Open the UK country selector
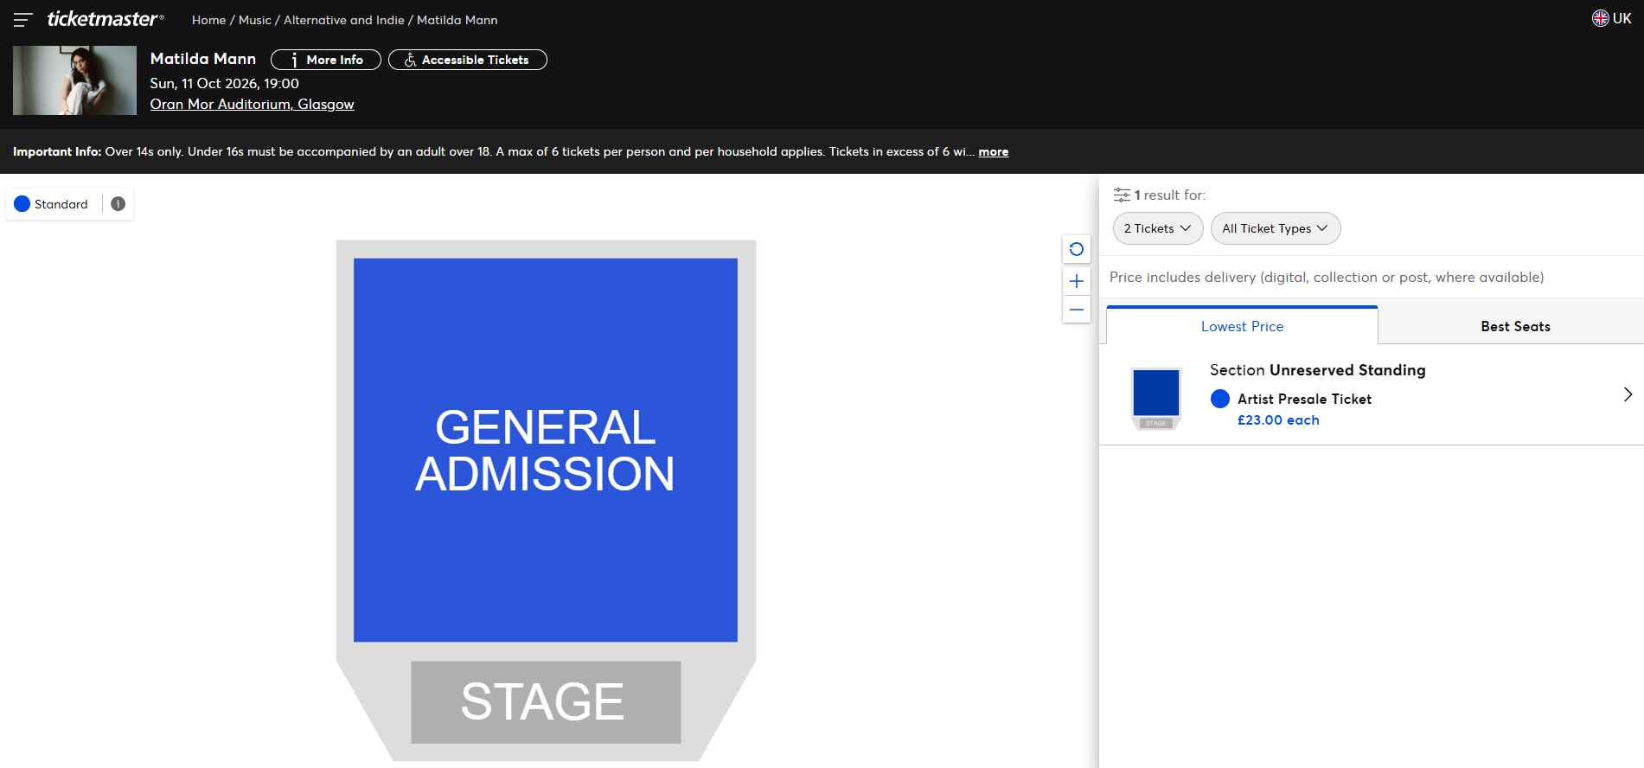Viewport: 1644px width, 768px height. pos(1611,18)
